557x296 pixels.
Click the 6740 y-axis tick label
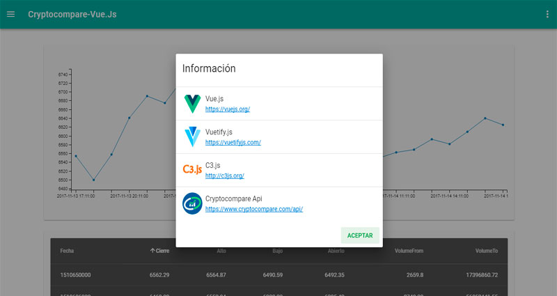click(63, 75)
